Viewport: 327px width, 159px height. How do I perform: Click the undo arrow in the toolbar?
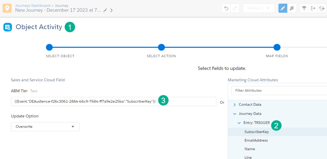226,9
